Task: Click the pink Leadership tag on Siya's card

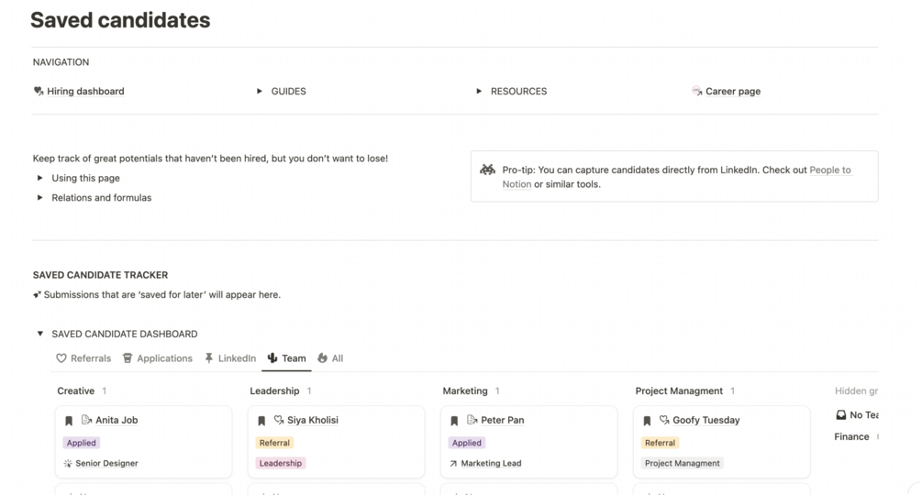Action: [x=280, y=464]
